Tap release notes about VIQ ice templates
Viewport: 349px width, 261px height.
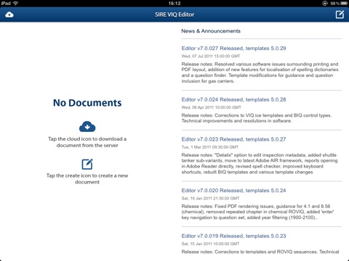(x=257, y=118)
